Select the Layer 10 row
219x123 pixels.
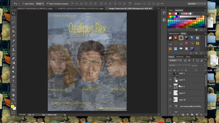pos(186,100)
